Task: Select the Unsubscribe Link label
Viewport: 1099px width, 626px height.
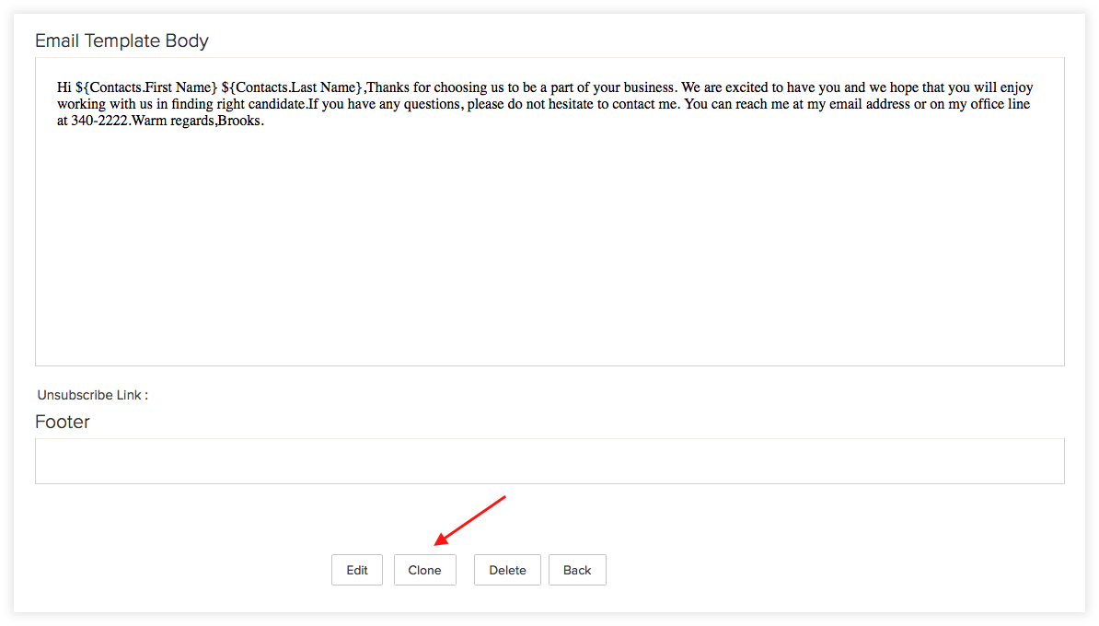Action: [x=93, y=395]
